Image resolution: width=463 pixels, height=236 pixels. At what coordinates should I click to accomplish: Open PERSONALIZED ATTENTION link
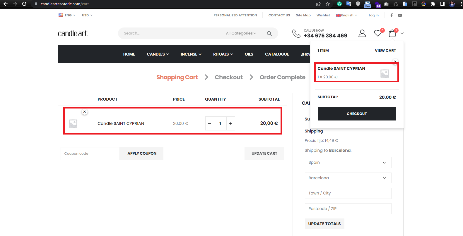[x=235, y=15]
